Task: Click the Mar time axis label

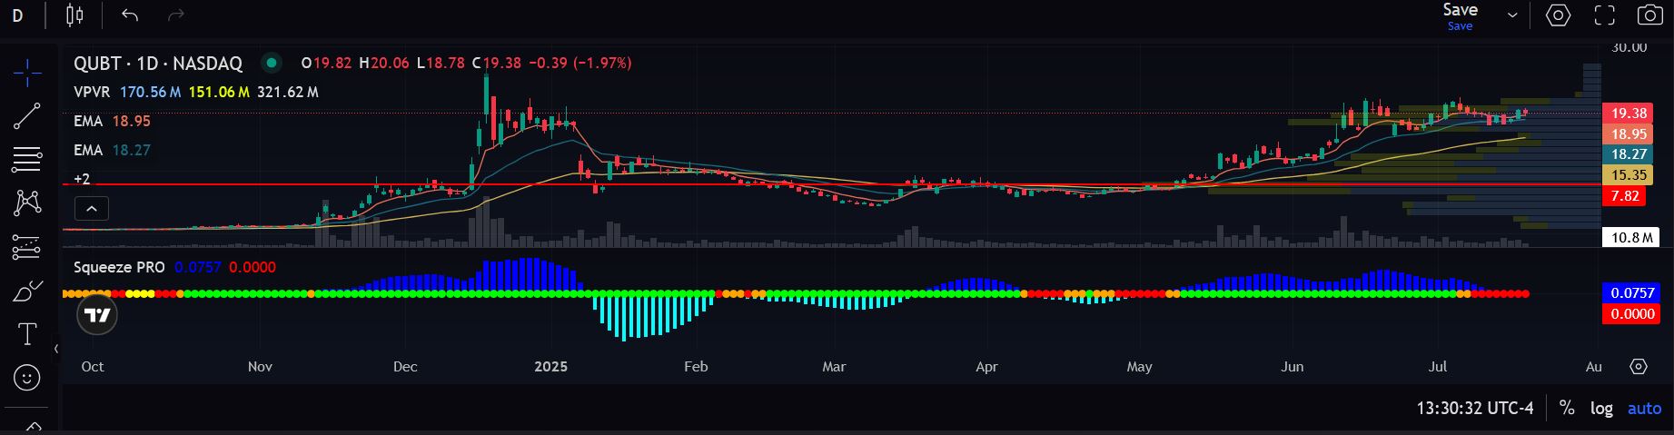Action: (834, 367)
